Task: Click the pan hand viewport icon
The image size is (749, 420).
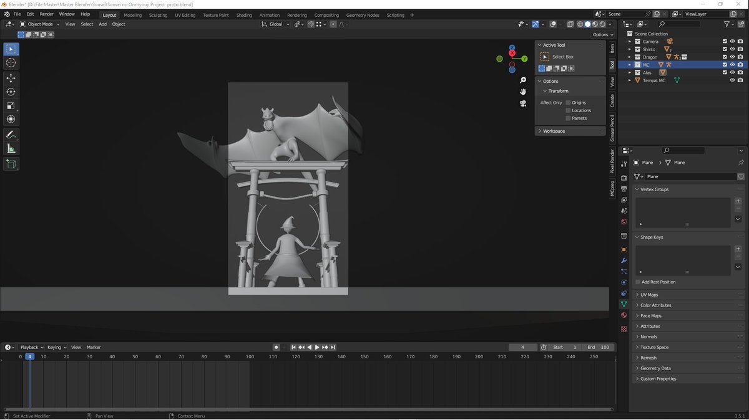Action: [523, 92]
